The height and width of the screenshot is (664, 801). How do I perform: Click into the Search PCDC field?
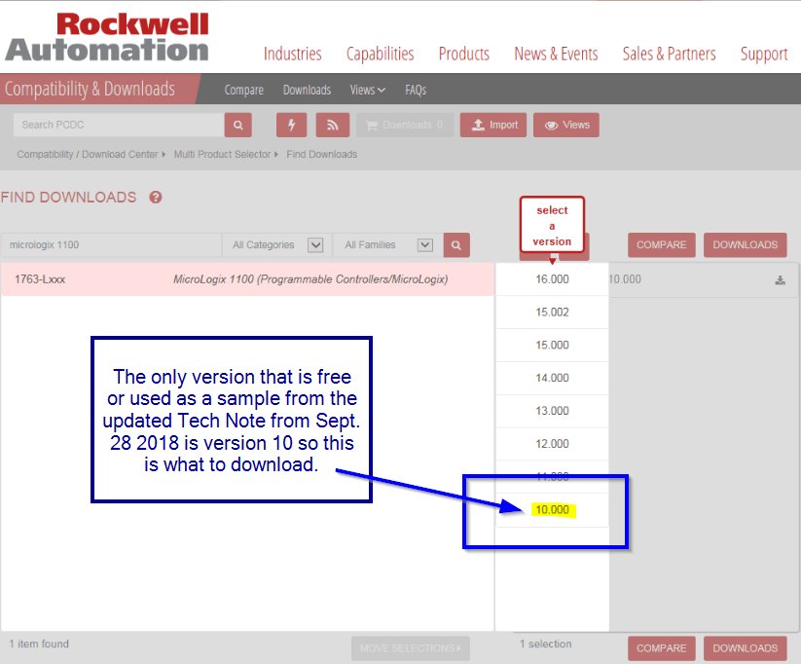[x=119, y=125]
